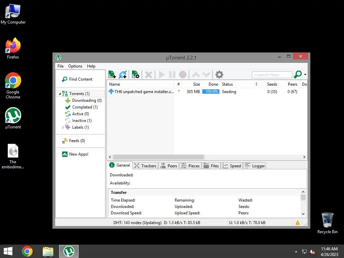Image resolution: width=344 pixels, height=258 pixels.
Task: Click the 305 MB size cell
Action: click(193, 92)
